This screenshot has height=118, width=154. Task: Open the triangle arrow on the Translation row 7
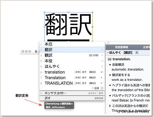[102, 78]
